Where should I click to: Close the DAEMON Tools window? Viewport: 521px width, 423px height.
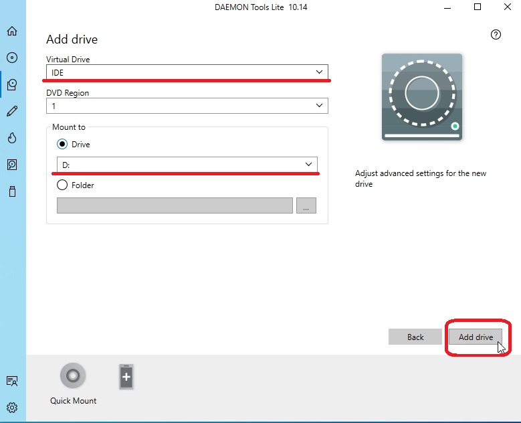(508, 7)
